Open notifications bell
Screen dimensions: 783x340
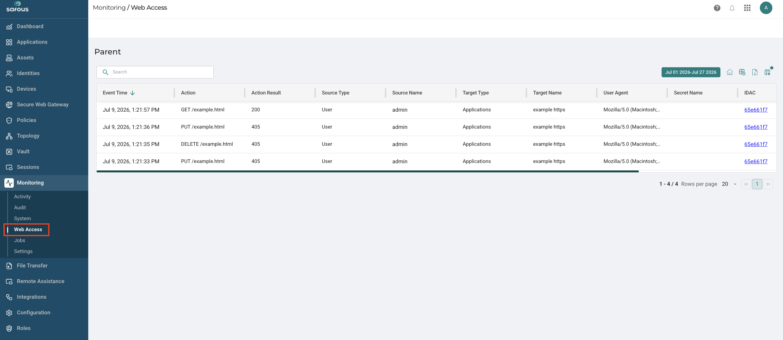732,8
